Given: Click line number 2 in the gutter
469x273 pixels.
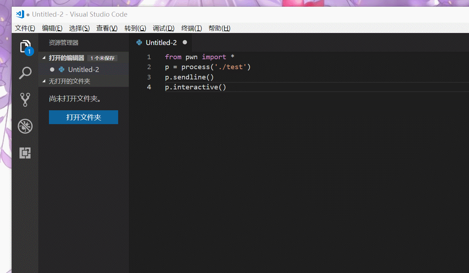Looking at the screenshot, I should tap(149, 67).
